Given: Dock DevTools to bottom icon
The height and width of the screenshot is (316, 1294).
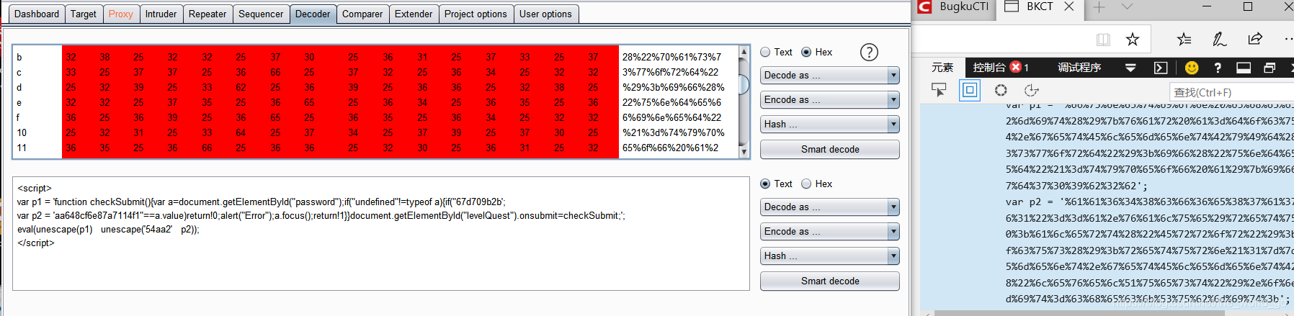Looking at the screenshot, I should point(1243,68).
